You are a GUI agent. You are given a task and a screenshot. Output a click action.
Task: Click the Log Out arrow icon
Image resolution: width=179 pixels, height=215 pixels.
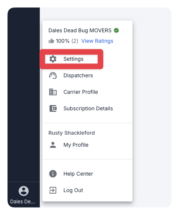click(53, 190)
